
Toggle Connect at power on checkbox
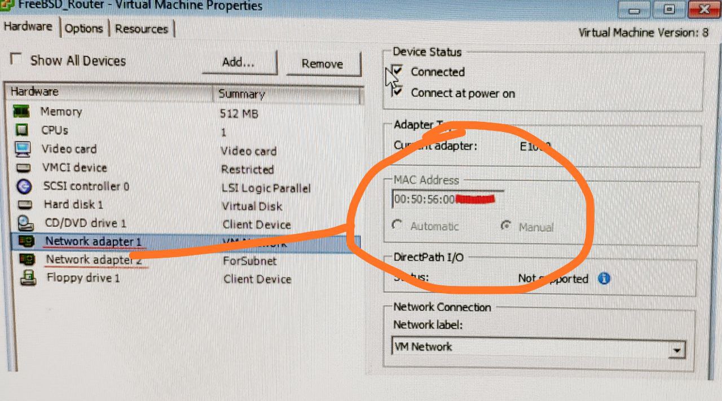pyautogui.click(x=398, y=91)
